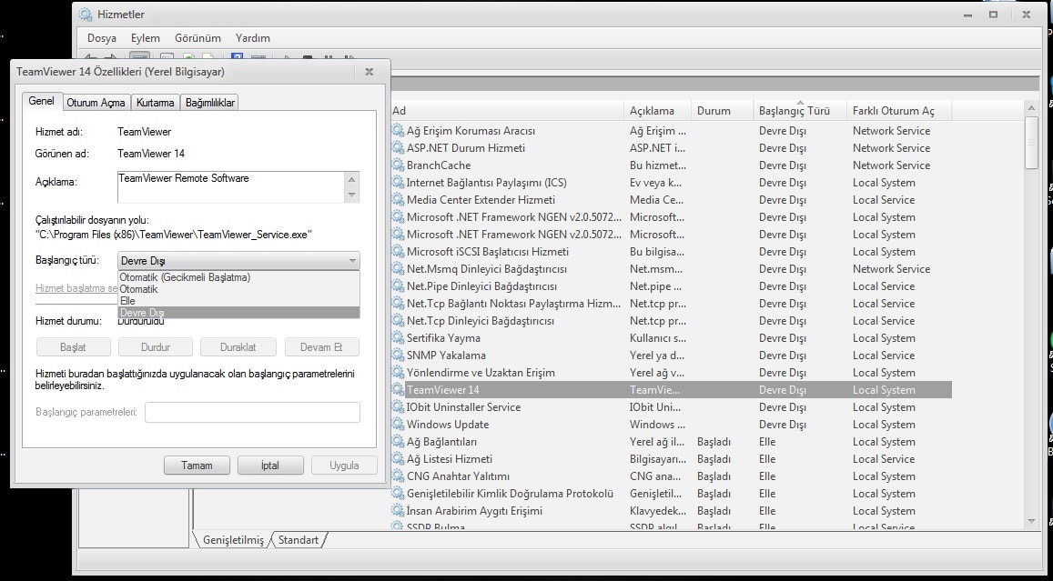Viewport: 1053px width, 581px height.
Task: Click the services list scrollbar down arrow
Action: click(1032, 522)
